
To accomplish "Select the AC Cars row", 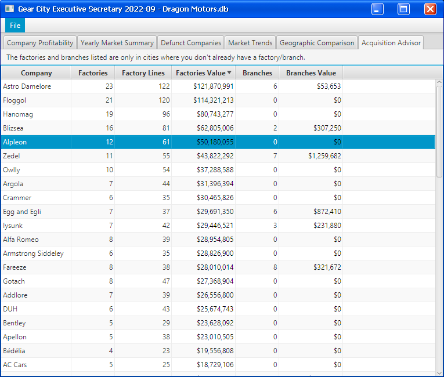I will [218, 365].
